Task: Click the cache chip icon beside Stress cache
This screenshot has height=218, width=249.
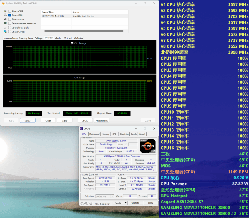Action: (5, 19)
